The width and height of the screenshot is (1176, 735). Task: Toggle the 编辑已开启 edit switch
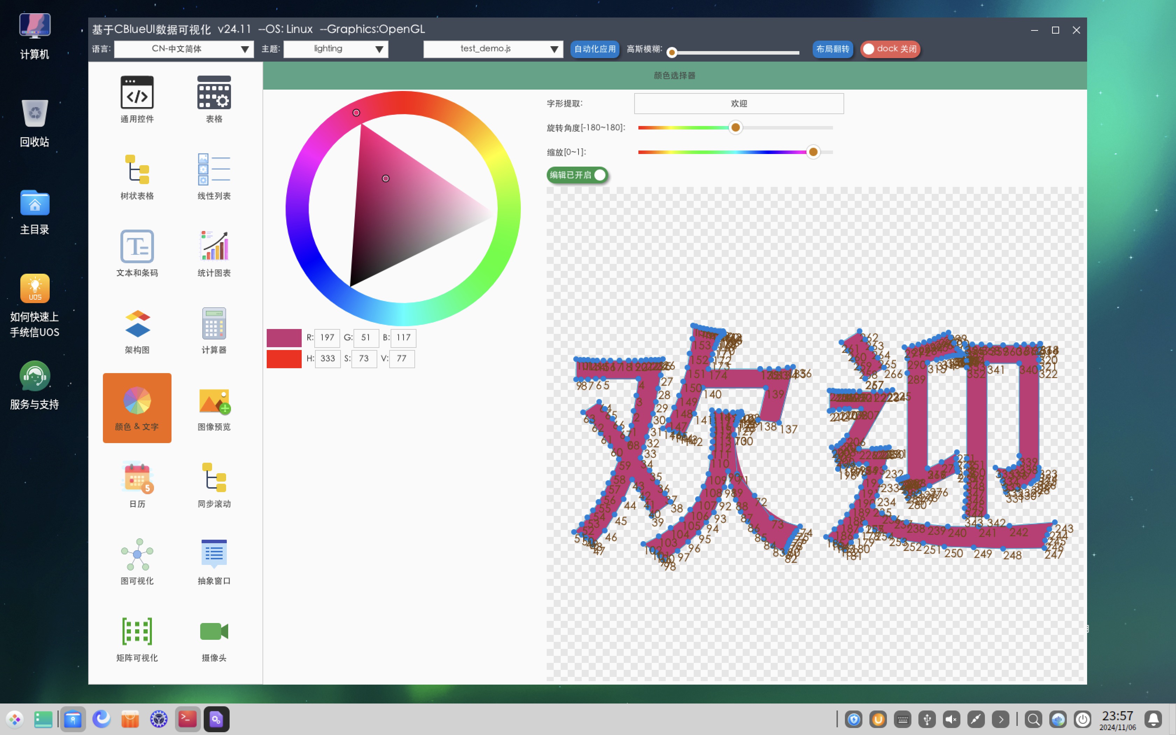pyautogui.click(x=577, y=175)
